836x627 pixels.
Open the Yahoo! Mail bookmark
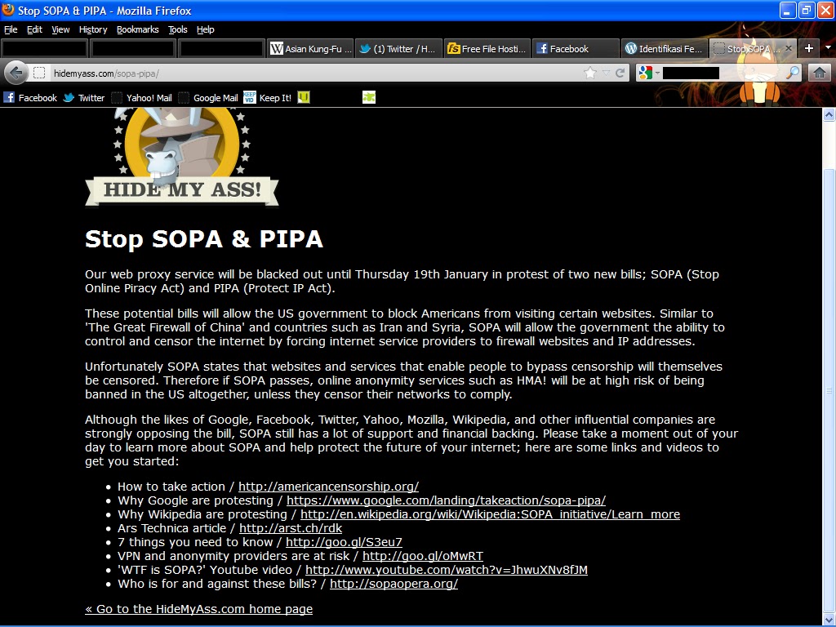coord(142,98)
